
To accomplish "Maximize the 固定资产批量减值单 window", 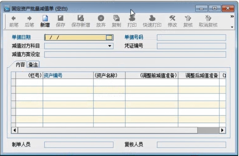I will pyautogui.click(x=215, y=9).
